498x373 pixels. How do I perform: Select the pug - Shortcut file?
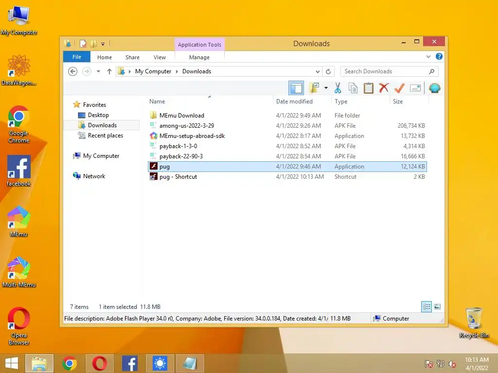[x=287, y=177]
